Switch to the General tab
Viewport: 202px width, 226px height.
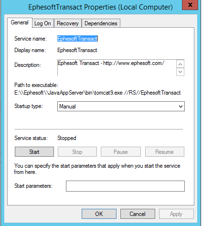coord(20,22)
